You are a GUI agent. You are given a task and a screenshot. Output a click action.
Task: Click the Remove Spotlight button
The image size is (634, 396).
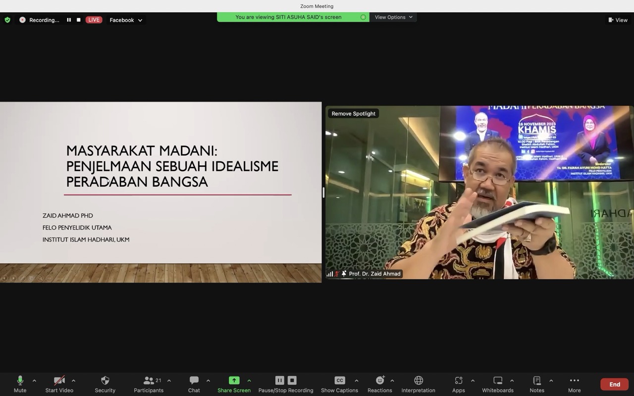tap(353, 114)
